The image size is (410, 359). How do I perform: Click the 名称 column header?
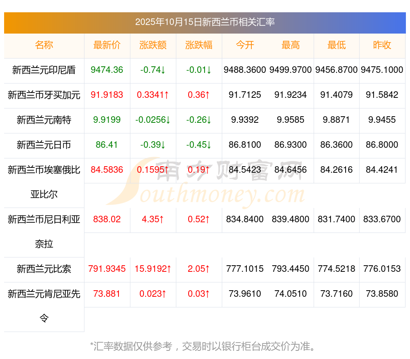click(44, 45)
